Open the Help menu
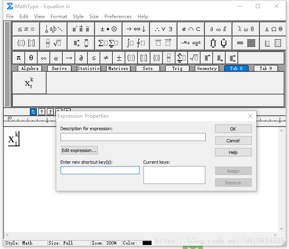 click(143, 17)
